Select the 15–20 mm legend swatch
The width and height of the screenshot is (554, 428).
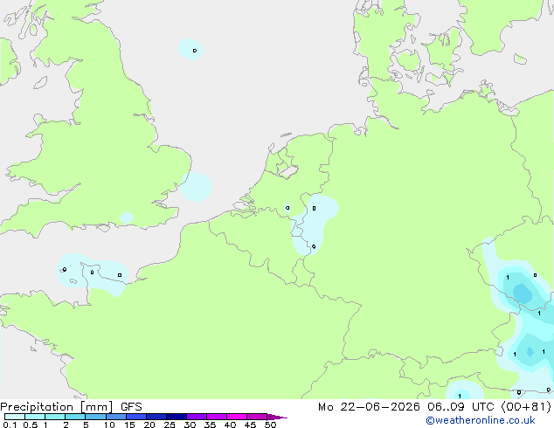point(135,417)
